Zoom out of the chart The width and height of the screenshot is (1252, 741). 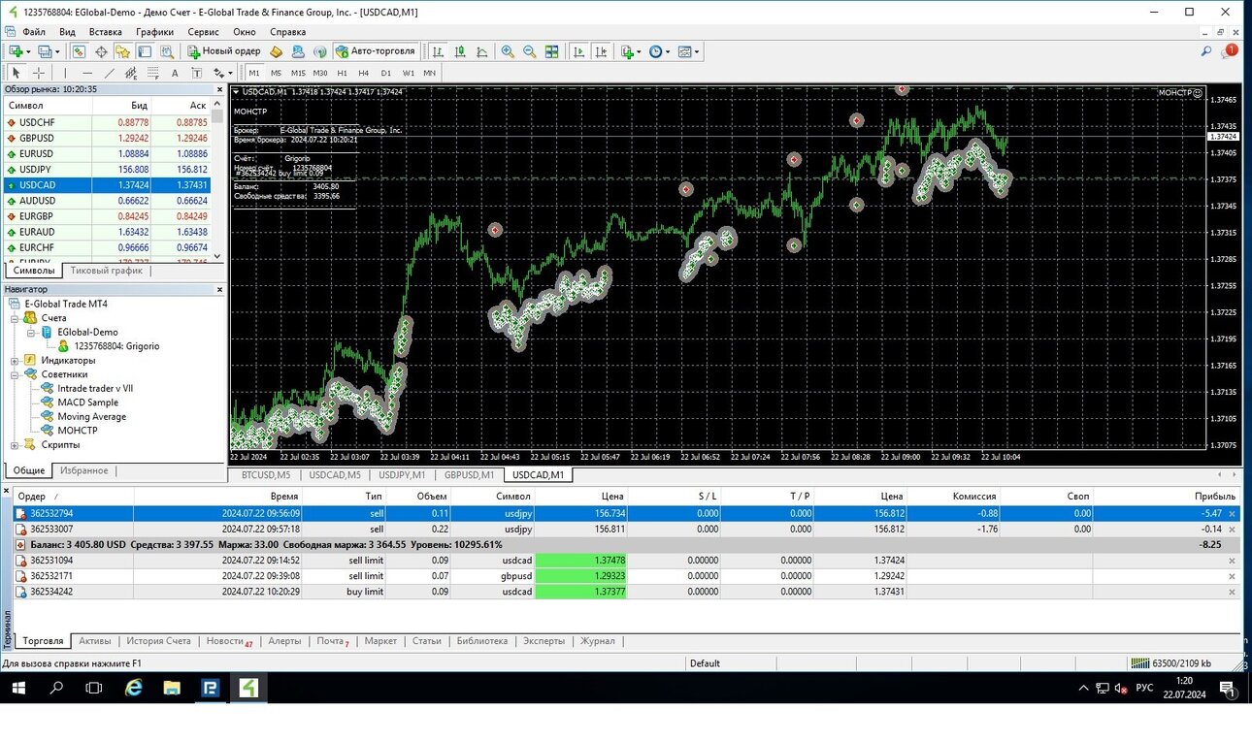(530, 51)
